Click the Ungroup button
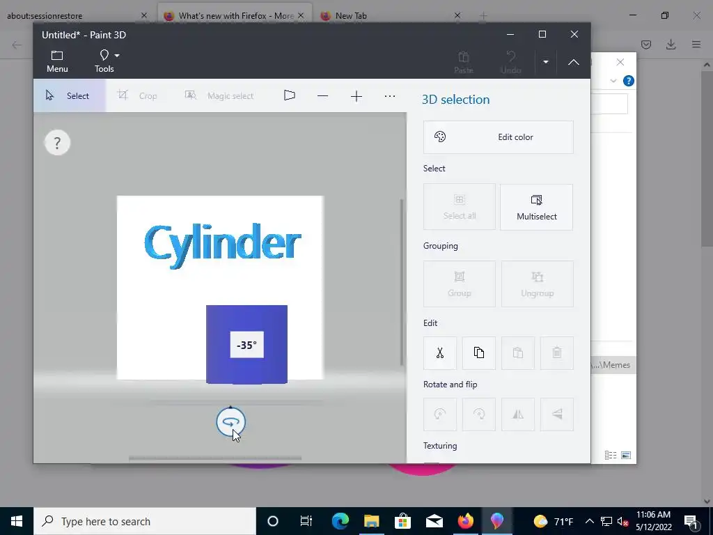 tap(537, 284)
